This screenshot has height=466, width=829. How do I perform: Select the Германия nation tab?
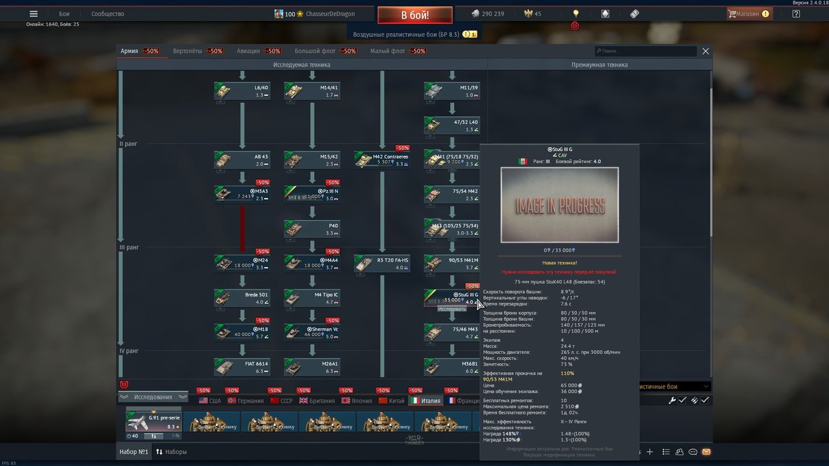[x=245, y=401]
